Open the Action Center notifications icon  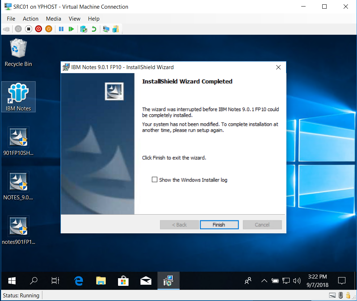click(342, 281)
